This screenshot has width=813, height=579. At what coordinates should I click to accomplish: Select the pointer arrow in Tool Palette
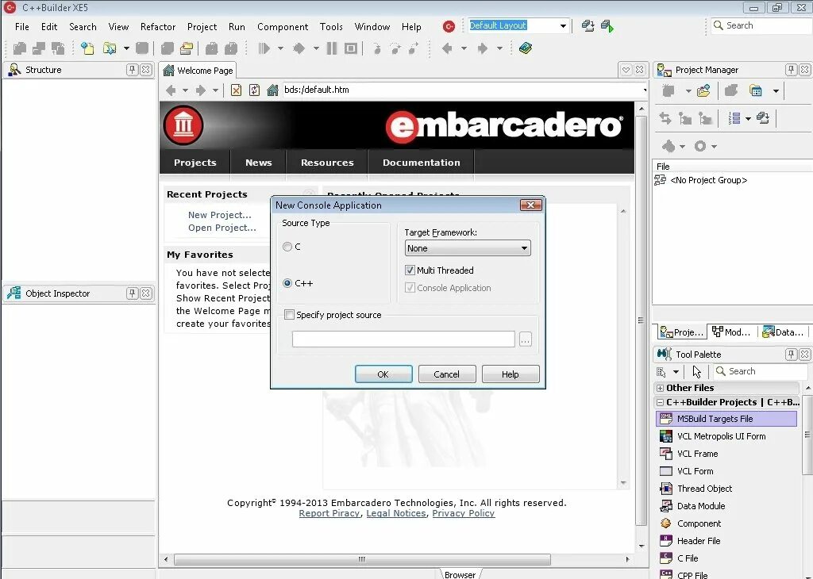697,371
